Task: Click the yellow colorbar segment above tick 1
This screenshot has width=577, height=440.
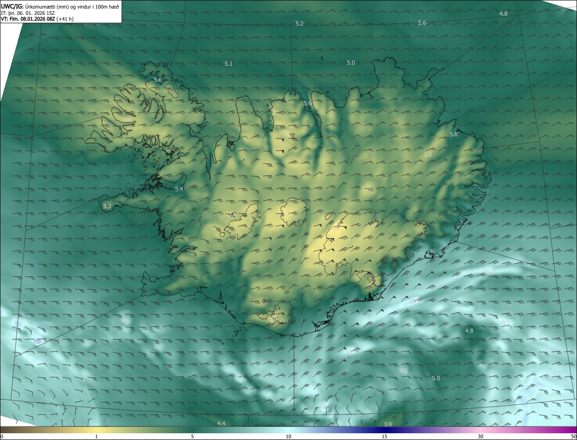Action: pos(96,430)
